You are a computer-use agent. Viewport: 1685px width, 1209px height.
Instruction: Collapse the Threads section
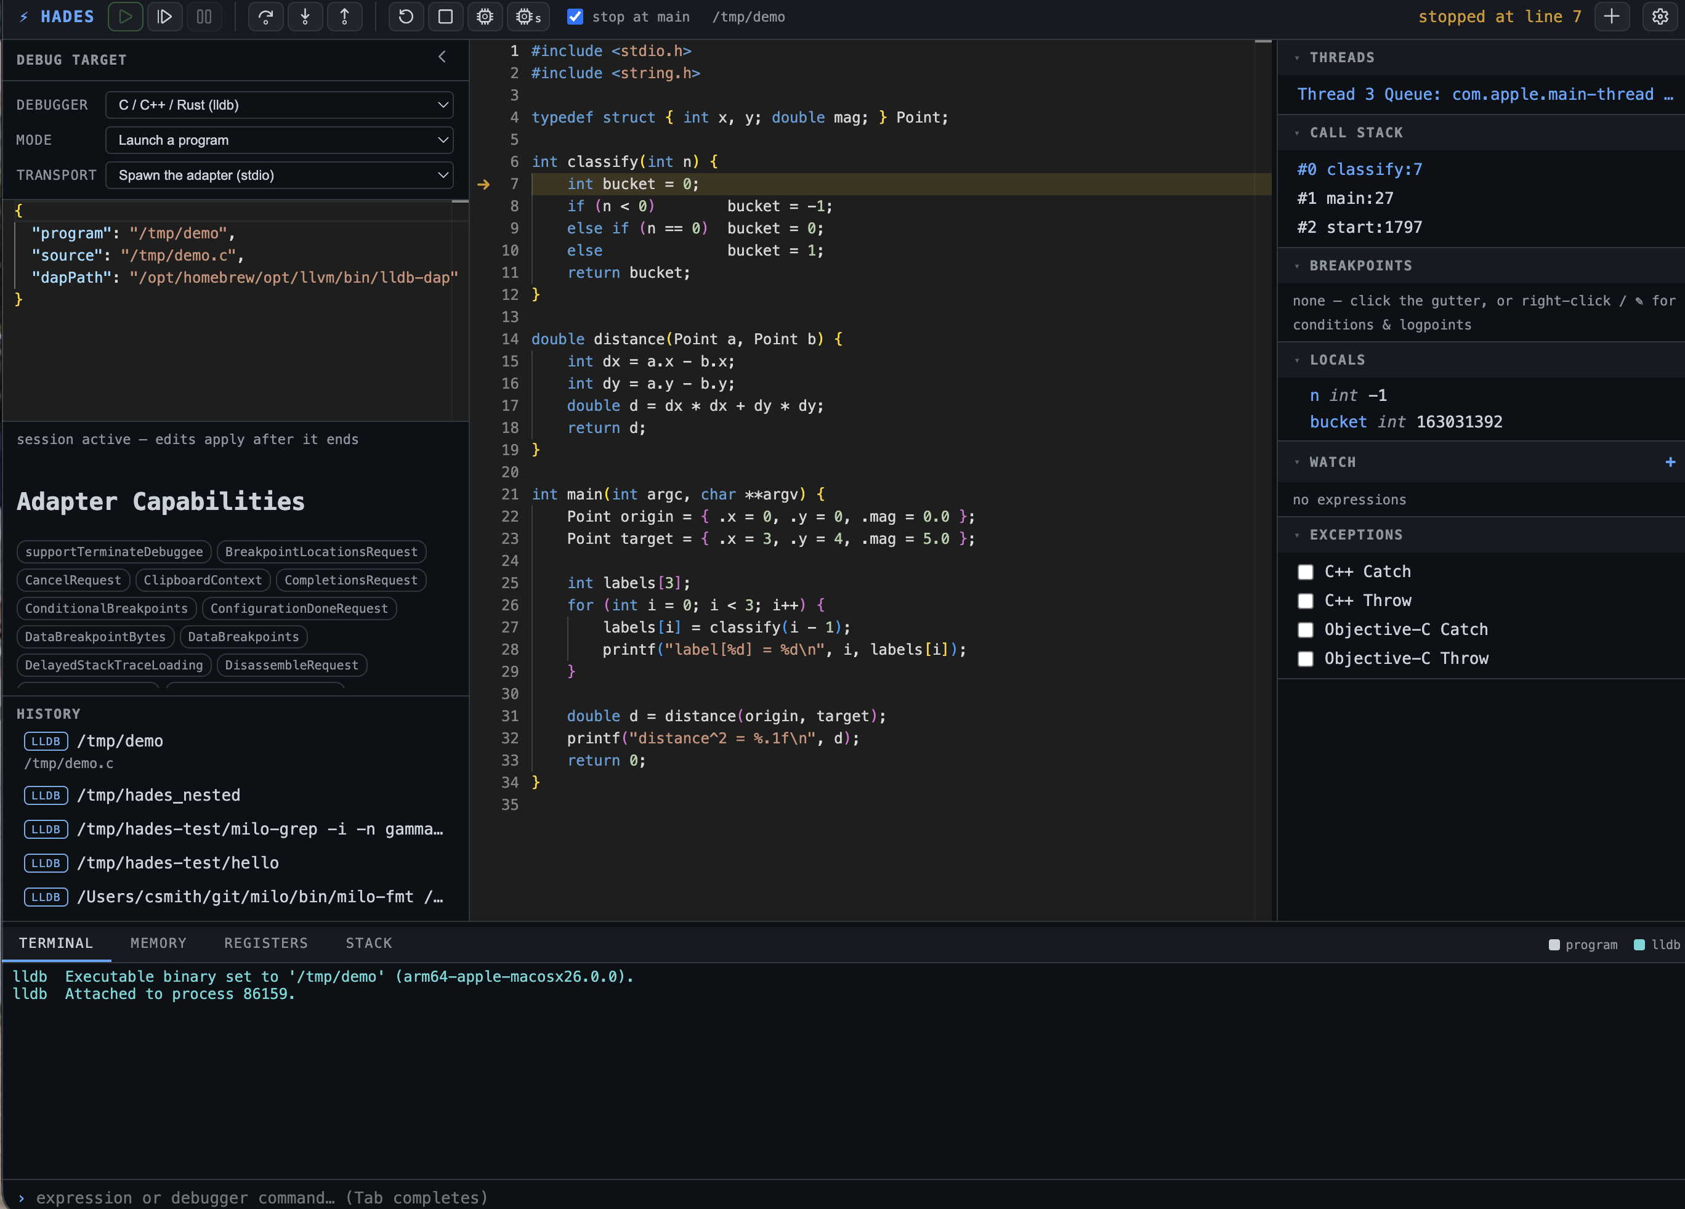(x=1297, y=58)
